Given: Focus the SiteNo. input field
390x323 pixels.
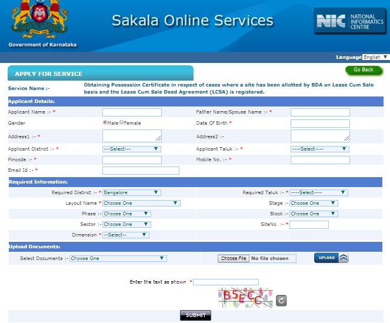Looking at the screenshot, I should pyautogui.click(x=309, y=225).
